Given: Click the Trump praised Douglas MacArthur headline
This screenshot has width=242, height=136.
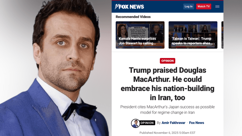Looking at the screenshot, I should 167,84.
